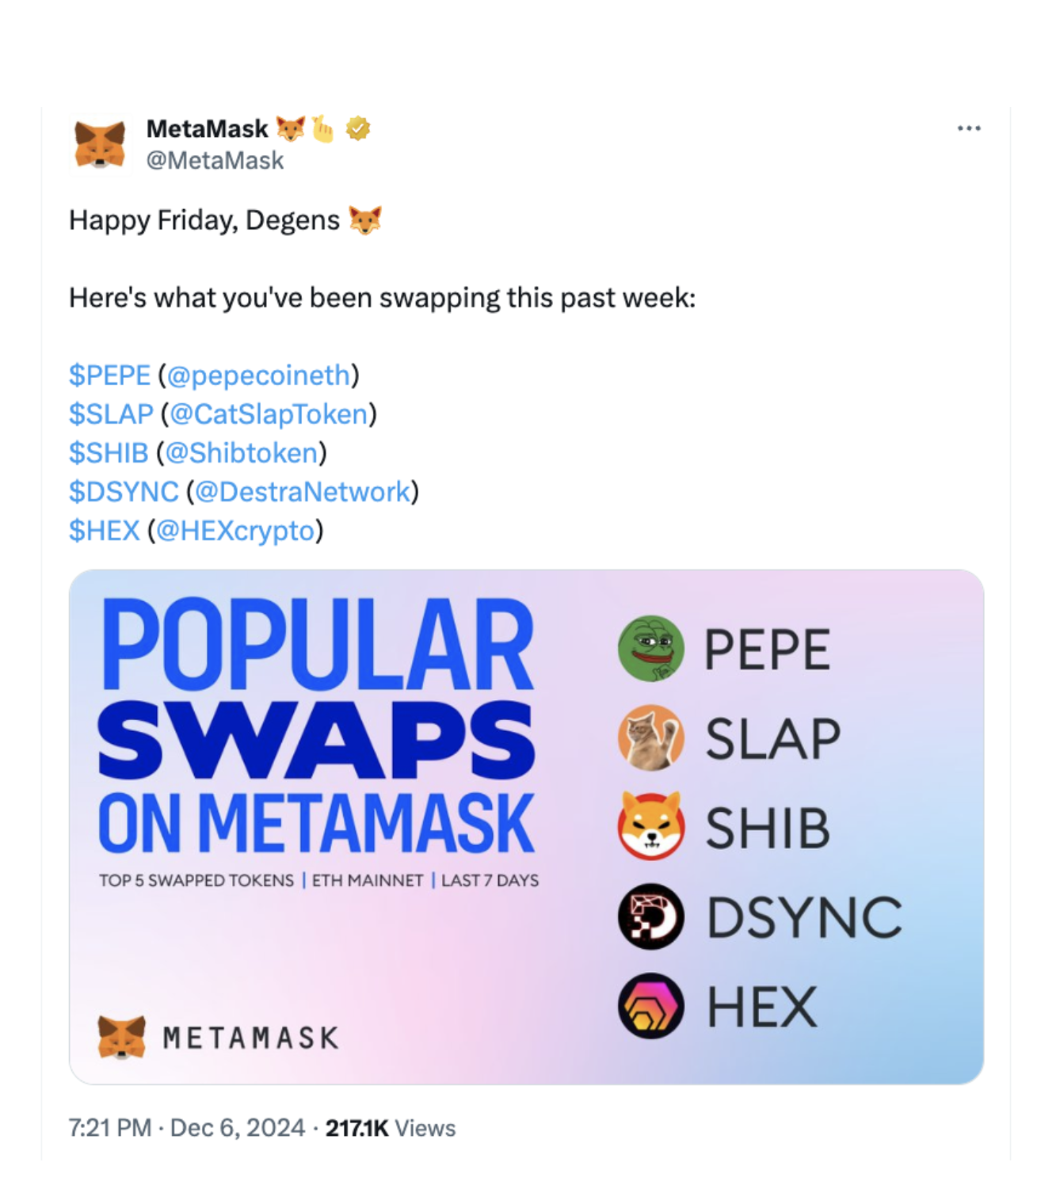
Task: Open the tweet timestamp 7:21 PM Dec 6, 2024
Action: click(187, 1128)
